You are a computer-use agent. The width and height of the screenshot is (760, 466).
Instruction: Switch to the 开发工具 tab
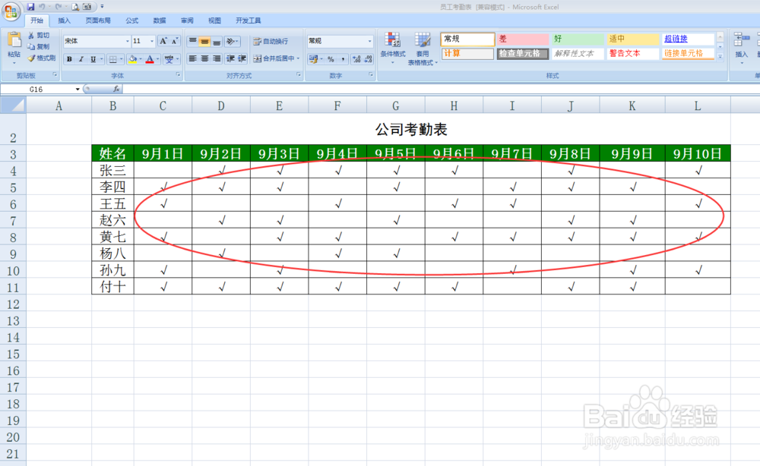point(249,20)
